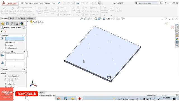179x101 pixels.
Task: Enable the Bodies checkbox
Action: [x=1, y=69]
